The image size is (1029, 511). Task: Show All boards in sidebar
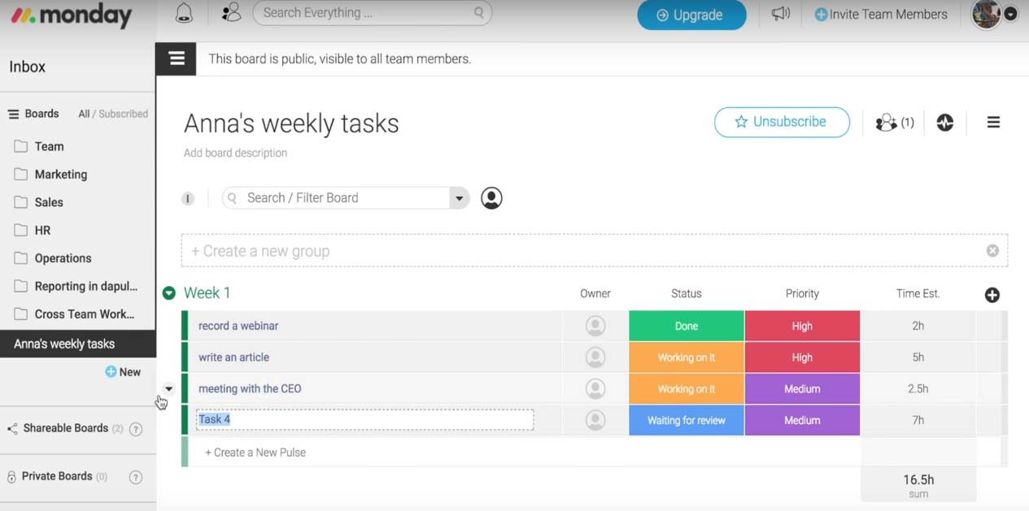84,115
